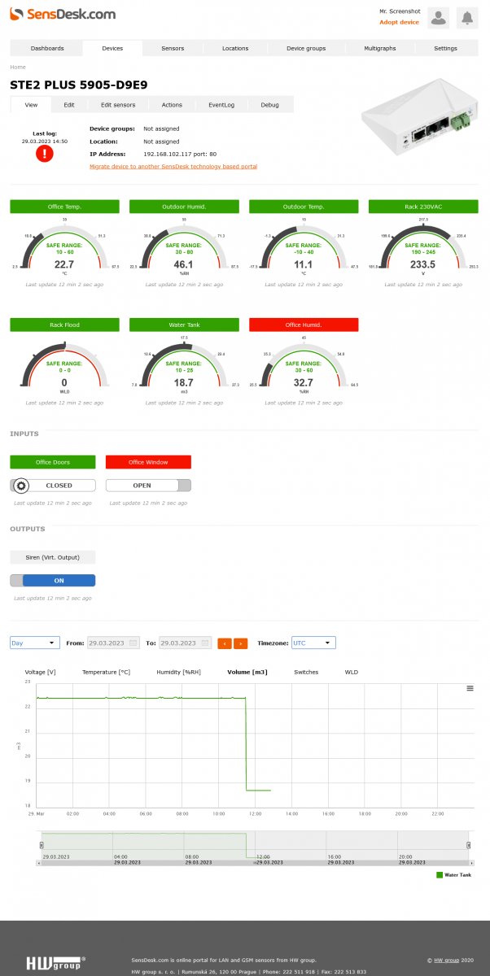Click the red alert exclamation icon

[x=44, y=154]
